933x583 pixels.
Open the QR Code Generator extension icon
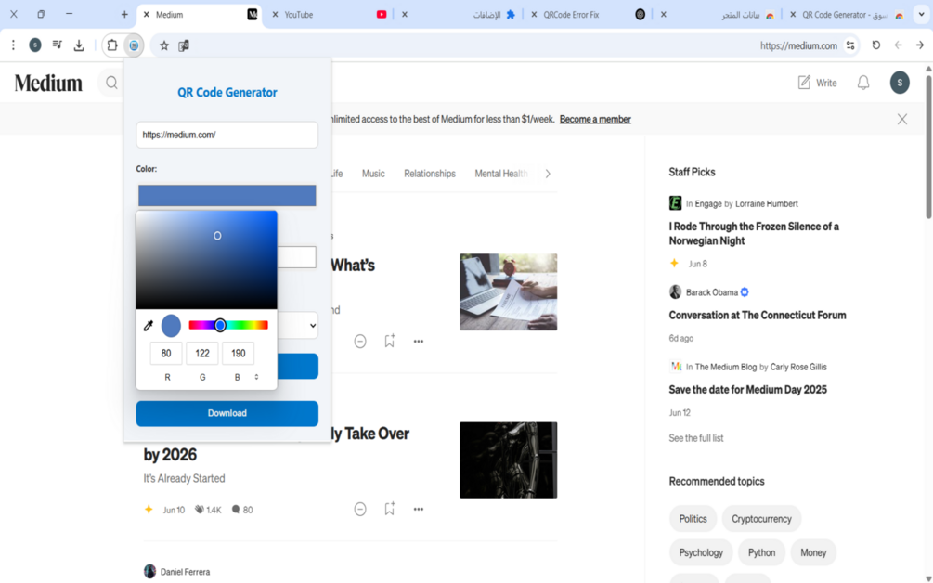pyautogui.click(x=134, y=45)
